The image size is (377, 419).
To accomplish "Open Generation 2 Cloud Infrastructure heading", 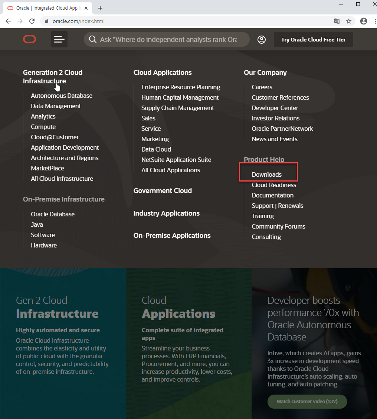I will click(52, 77).
